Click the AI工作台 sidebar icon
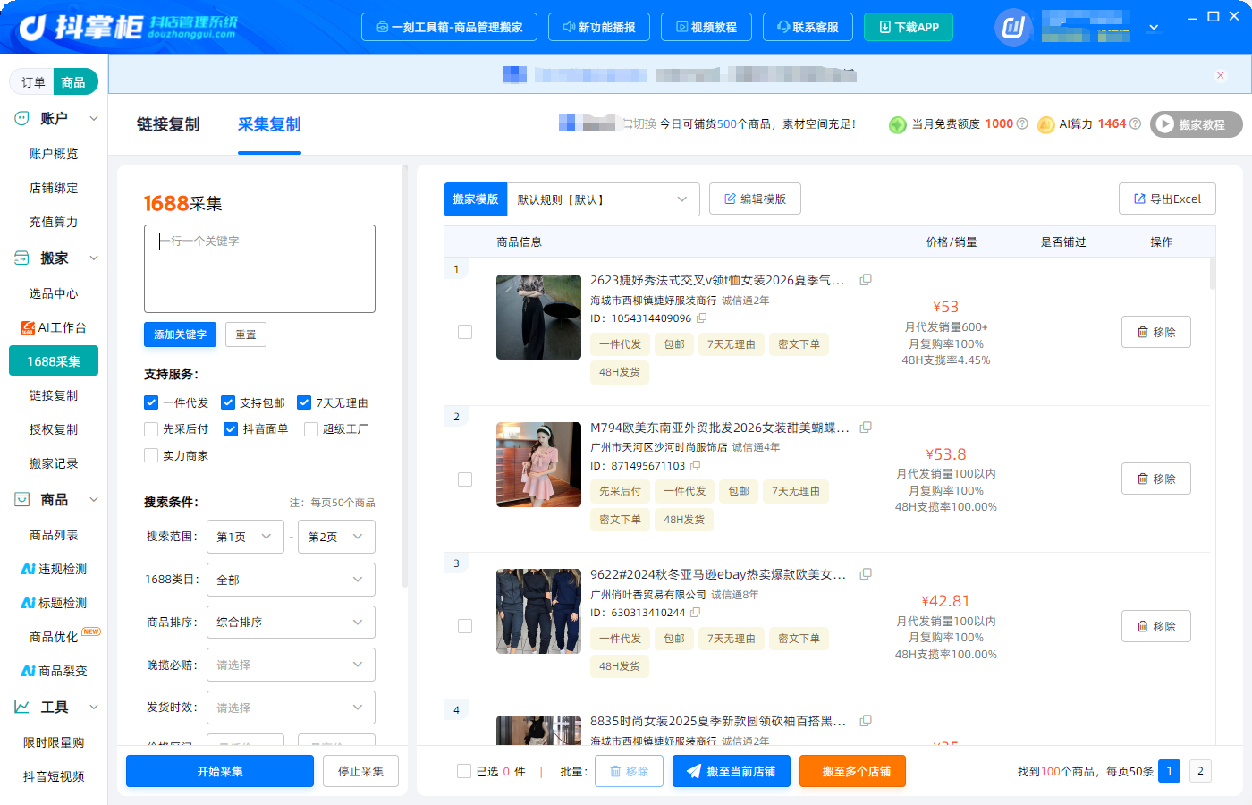The width and height of the screenshot is (1252, 805). coord(28,327)
